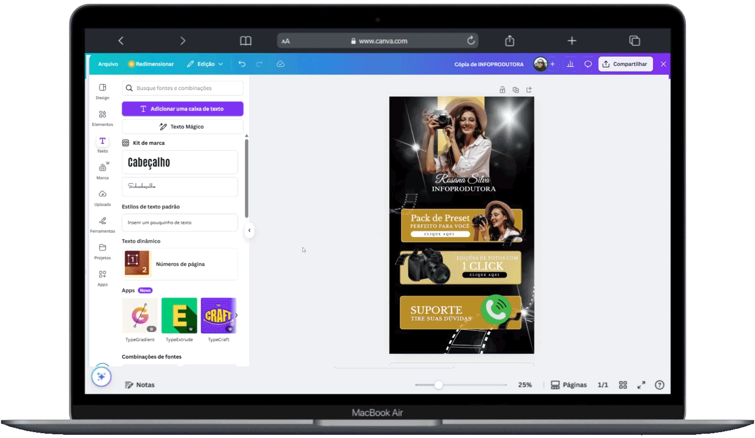755x438 pixels.
Task: Click the Compartilhar button
Action: coord(626,64)
